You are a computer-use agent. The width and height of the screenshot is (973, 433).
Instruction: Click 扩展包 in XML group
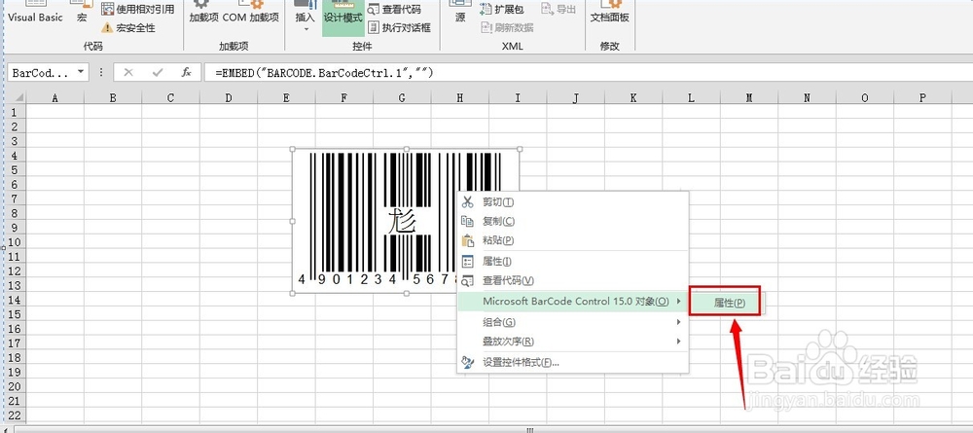point(503,10)
